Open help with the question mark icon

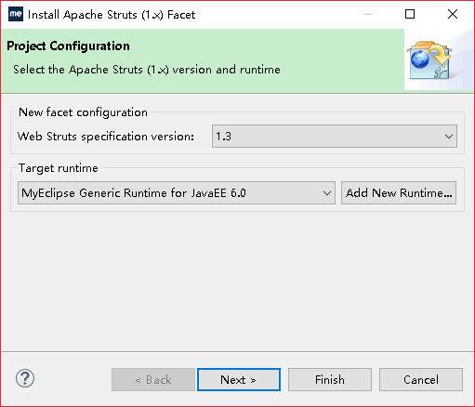click(x=25, y=378)
